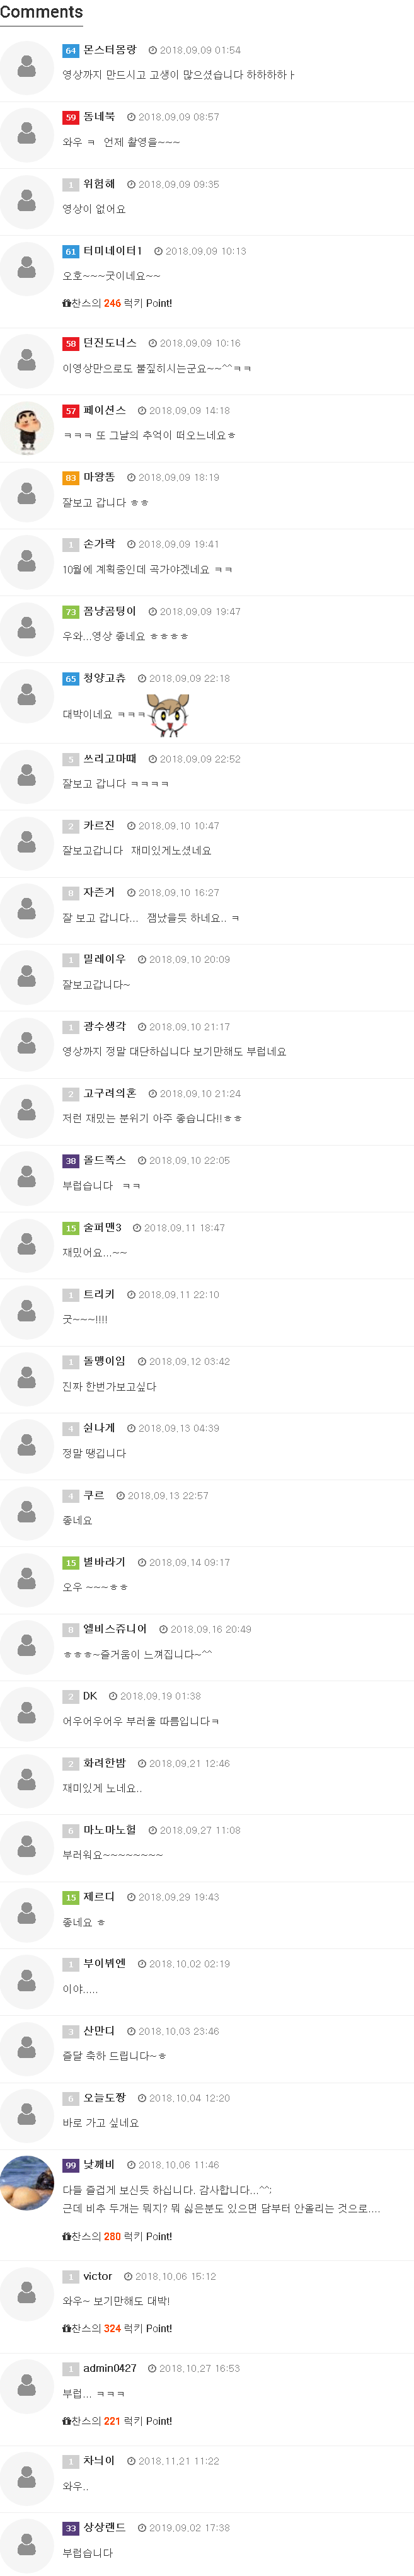
Task: Click the cartoon animal emoticon sticker
Action: pos(168,714)
